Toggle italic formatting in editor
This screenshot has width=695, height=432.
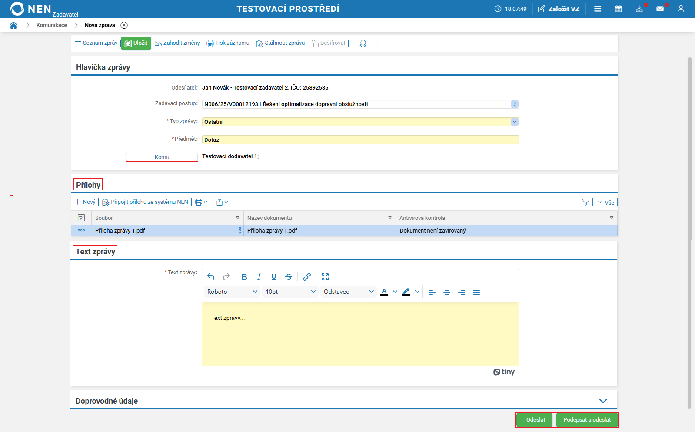tap(259, 277)
